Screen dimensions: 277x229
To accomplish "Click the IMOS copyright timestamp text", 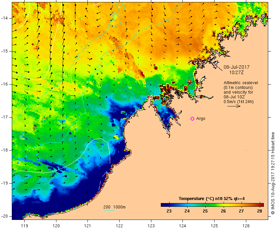I will coord(273,173).
